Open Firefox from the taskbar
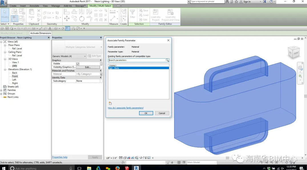307x170 pixels. (x=117, y=168)
